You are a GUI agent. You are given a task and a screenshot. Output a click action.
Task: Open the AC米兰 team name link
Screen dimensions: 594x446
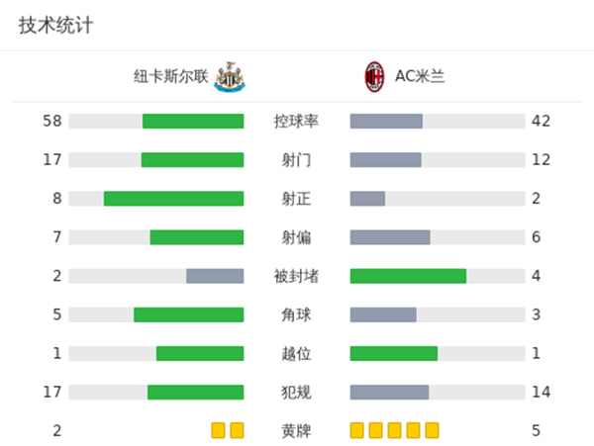pyautogui.click(x=420, y=76)
